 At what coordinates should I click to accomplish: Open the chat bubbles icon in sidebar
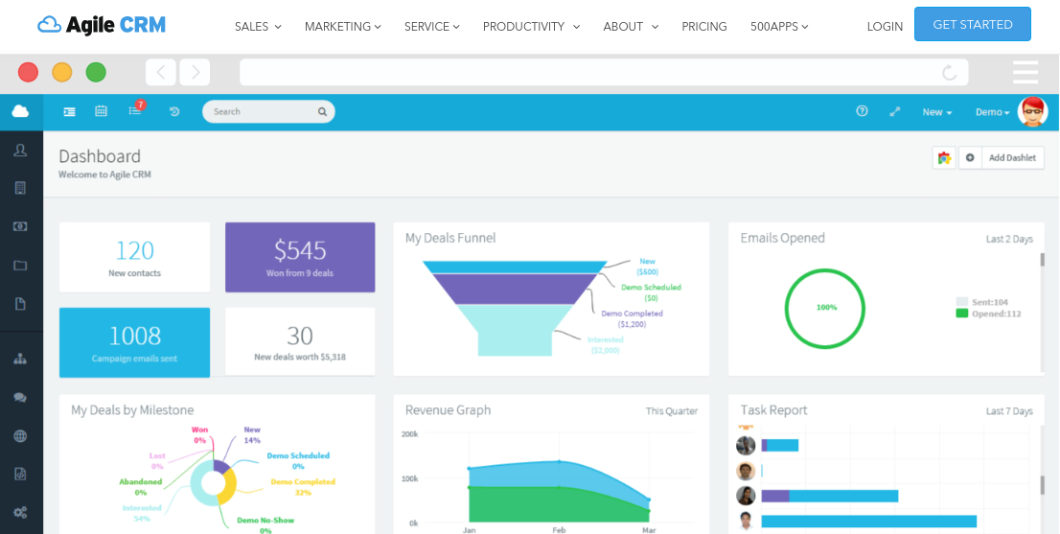pos(20,398)
